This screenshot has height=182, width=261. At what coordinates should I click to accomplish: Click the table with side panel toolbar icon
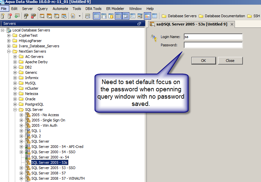(104, 16)
